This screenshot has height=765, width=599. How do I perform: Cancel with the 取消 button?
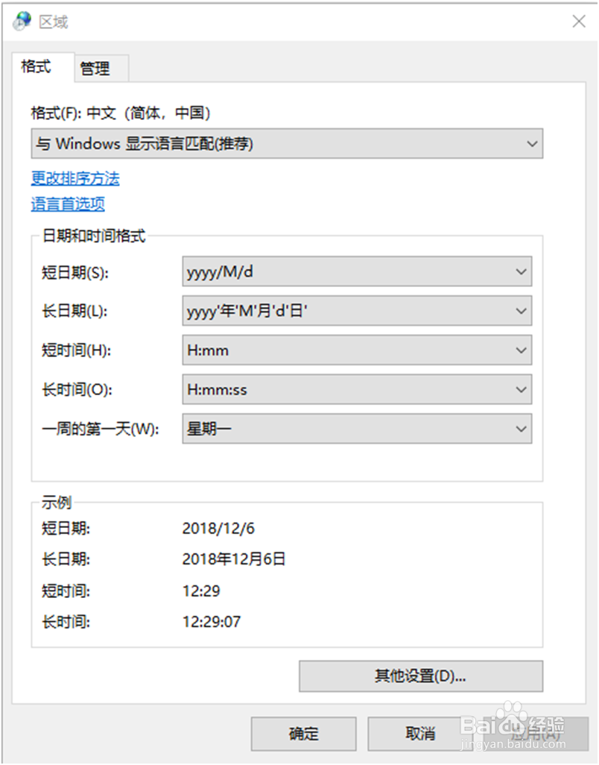pyautogui.click(x=420, y=733)
